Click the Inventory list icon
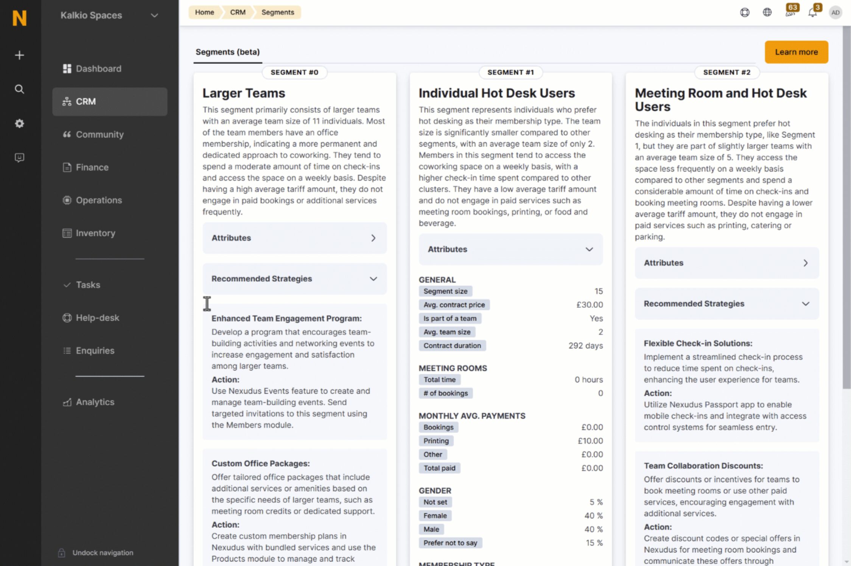Viewport: 851px width, 566px height. click(x=67, y=233)
